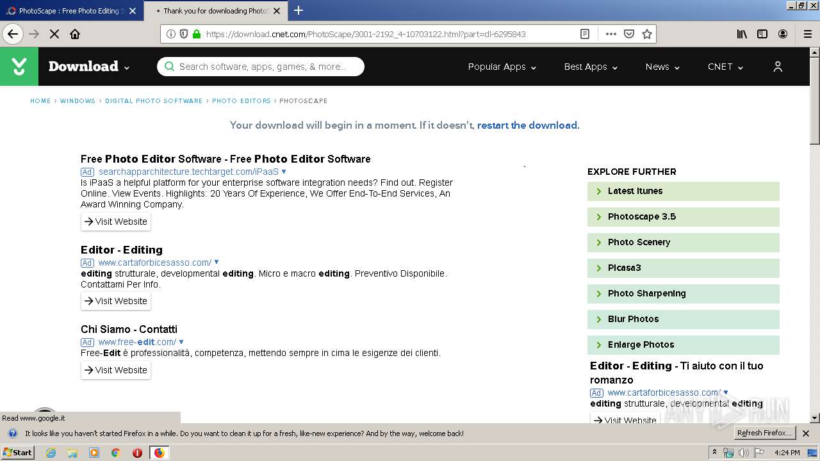Screen dimensions: 820x461
Task: Expand the Best Apps menu
Action: coord(591,67)
